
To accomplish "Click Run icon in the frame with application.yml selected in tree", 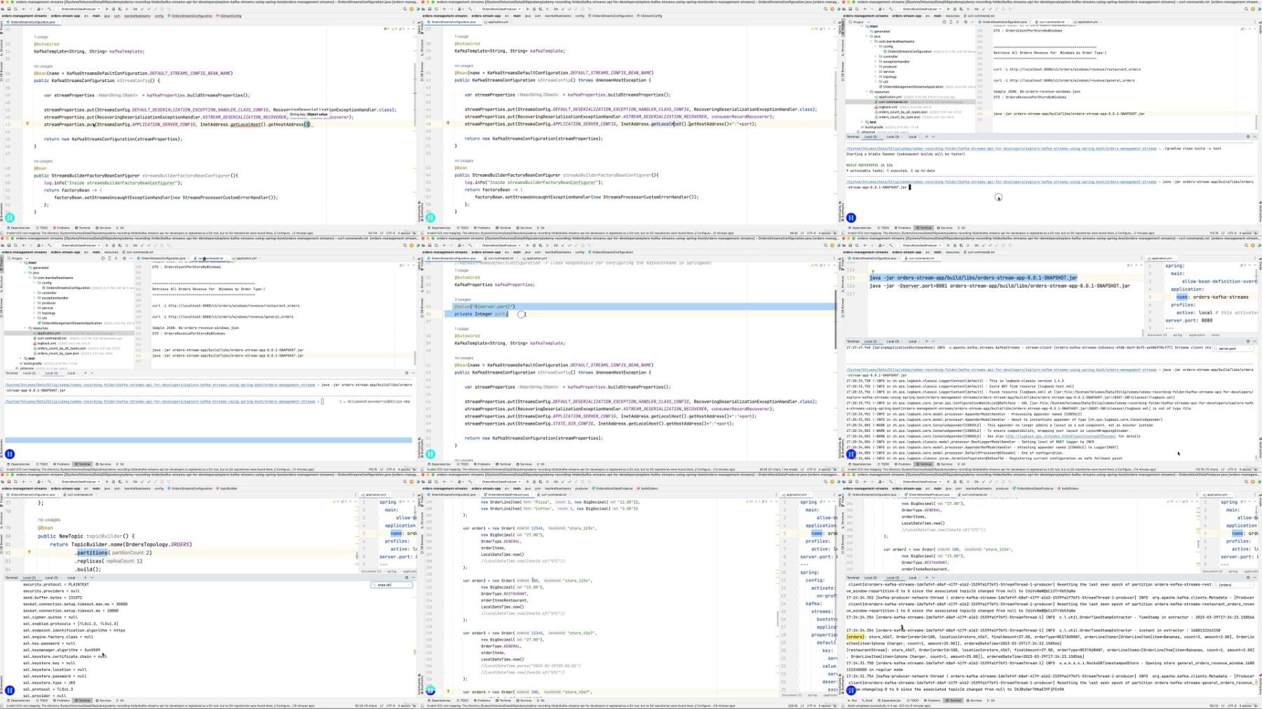I will pos(107,245).
